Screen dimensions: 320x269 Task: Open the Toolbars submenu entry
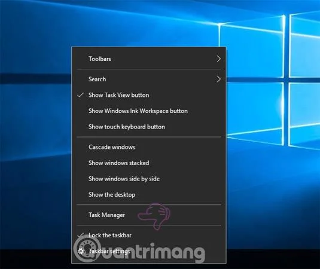[148, 59]
